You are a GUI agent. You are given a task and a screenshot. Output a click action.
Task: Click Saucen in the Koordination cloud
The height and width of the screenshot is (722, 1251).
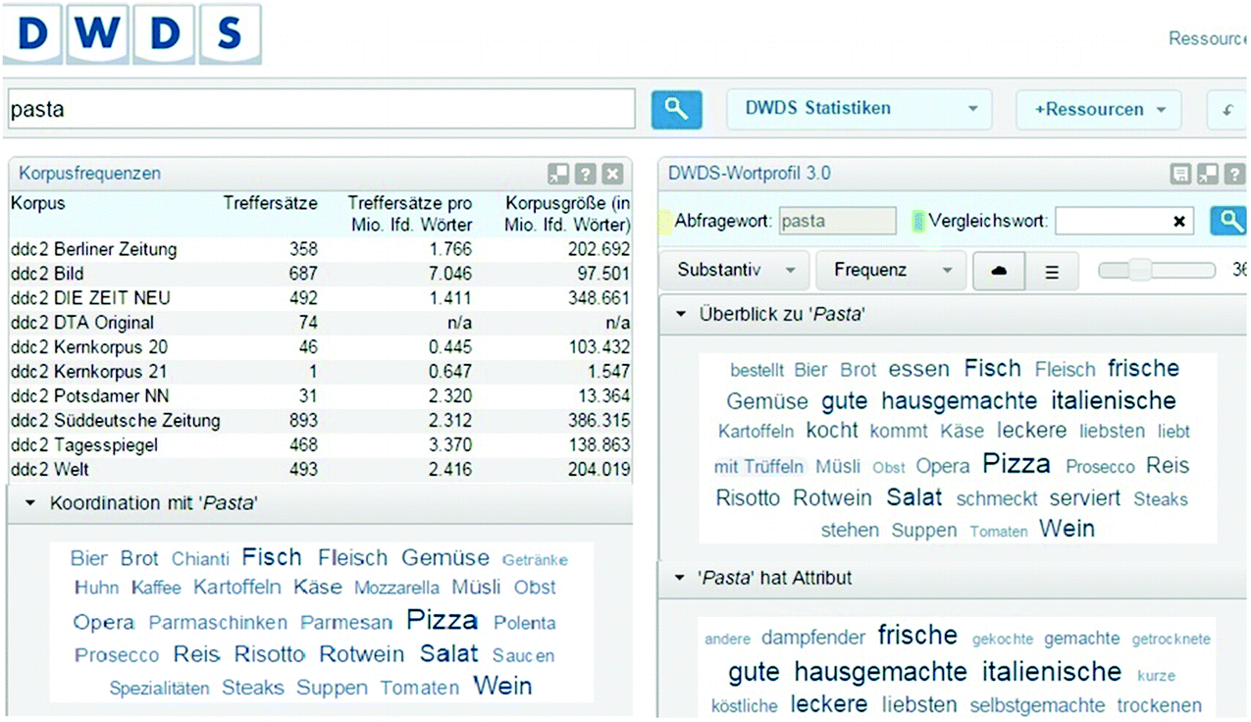point(523,655)
